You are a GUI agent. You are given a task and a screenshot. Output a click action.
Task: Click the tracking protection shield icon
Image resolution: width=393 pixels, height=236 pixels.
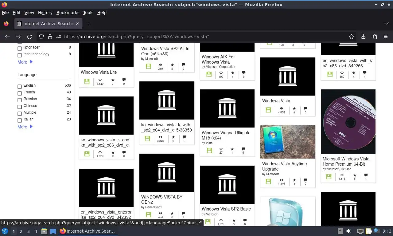[x=41, y=37]
